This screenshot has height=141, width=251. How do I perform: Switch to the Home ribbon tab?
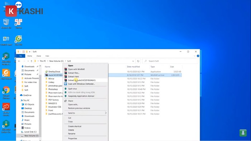(30, 56)
